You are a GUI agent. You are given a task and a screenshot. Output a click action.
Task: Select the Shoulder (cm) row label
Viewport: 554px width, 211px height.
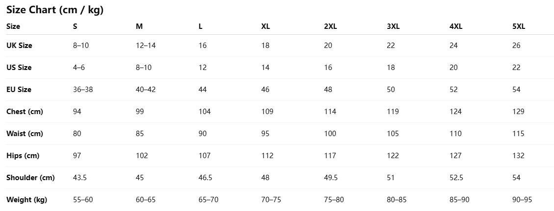[x=30, y=178]
